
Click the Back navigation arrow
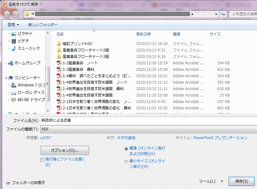click(7, 14)
